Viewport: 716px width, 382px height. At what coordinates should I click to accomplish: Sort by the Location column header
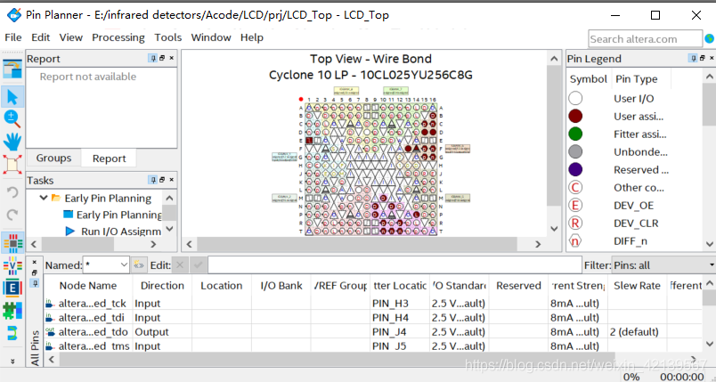click(222, 286)
